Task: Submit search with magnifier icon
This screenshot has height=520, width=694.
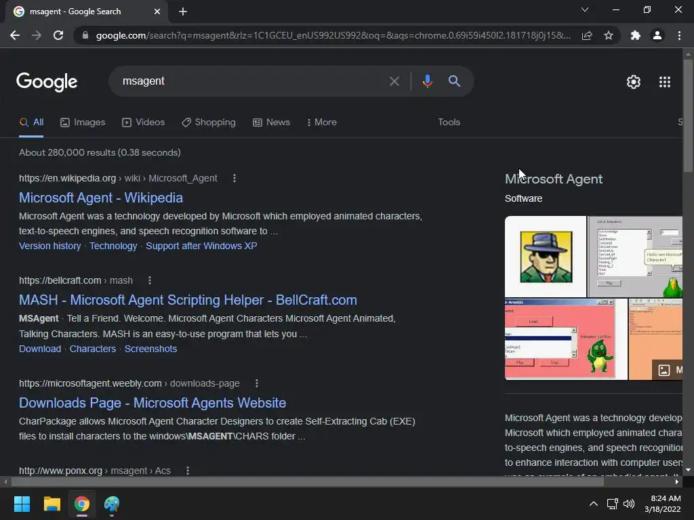Action: point(454,81)
